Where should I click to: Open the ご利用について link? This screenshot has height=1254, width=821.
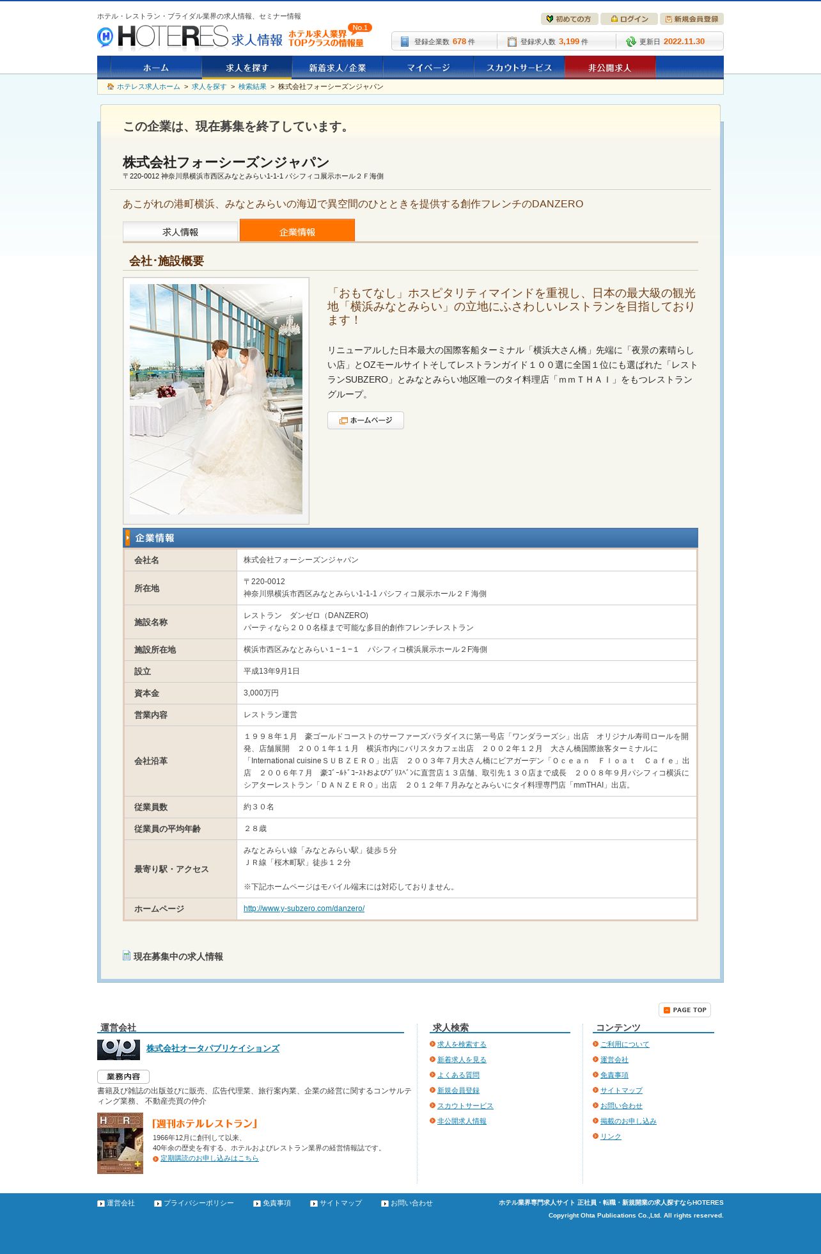tap(625, 1044)
